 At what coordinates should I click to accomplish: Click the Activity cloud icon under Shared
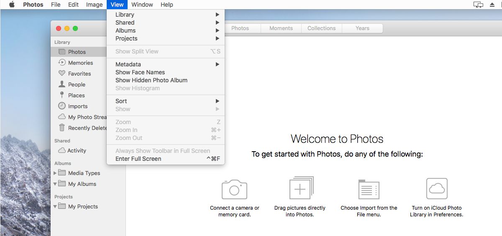(61, 150)
